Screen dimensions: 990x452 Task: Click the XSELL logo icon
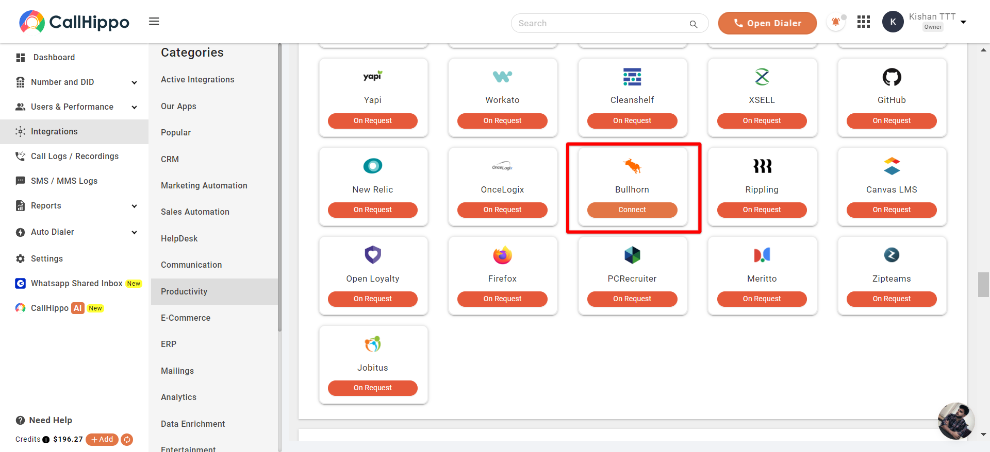(x=762, y=77)
